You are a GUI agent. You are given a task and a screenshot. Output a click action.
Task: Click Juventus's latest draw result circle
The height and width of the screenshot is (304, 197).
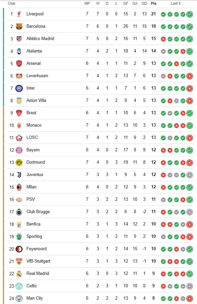click(x=190, y=175)
